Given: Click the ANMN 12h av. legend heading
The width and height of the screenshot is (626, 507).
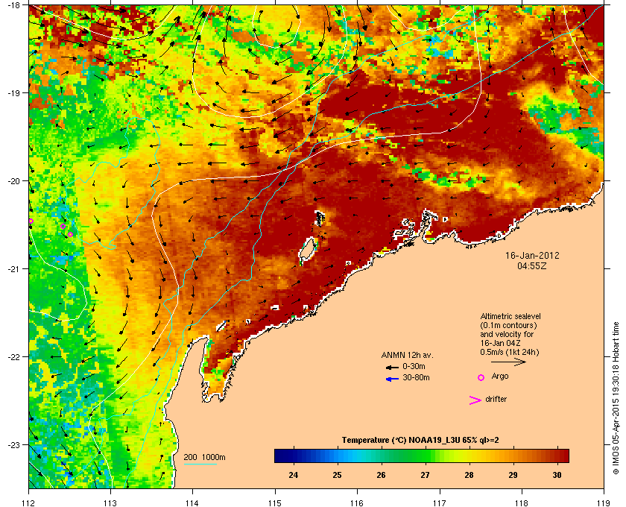Looking at the screenshot, I should [x=407, y=355].
